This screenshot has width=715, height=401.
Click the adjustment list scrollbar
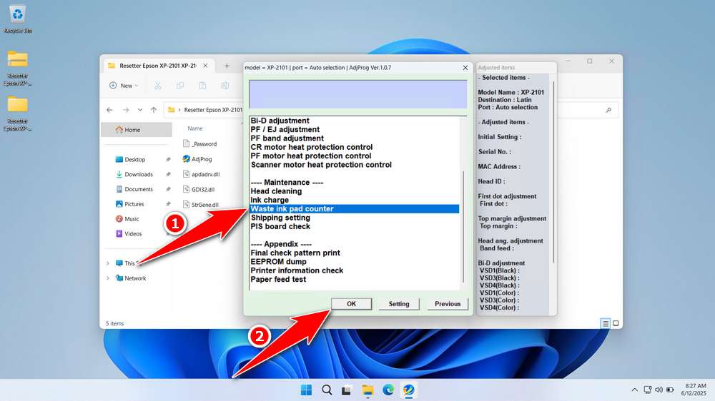463,226
